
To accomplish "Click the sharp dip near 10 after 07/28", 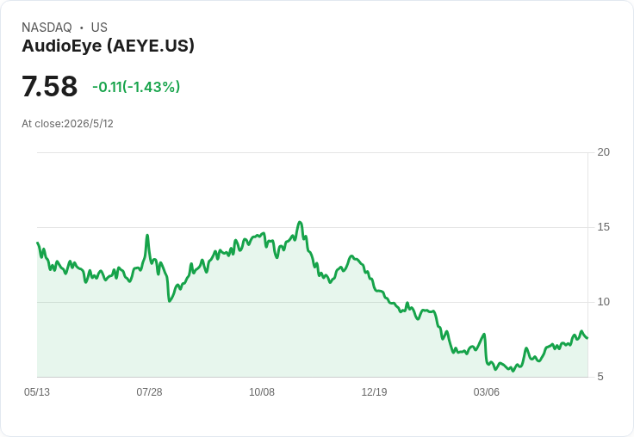I will coord(170,301).
